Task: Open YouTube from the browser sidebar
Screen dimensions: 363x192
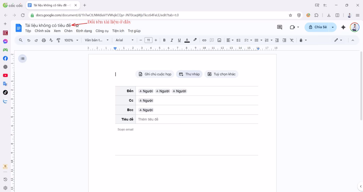Action: pos(5,75)
